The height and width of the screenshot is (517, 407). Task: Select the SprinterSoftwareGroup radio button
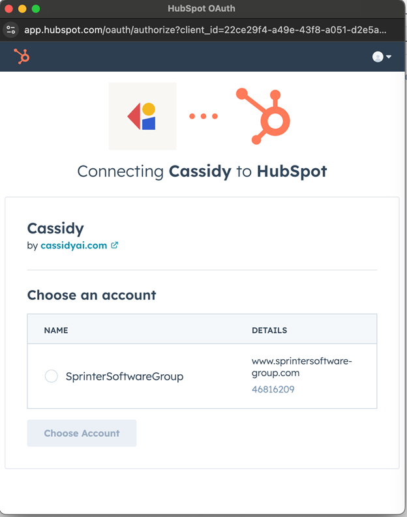point(51,376)
